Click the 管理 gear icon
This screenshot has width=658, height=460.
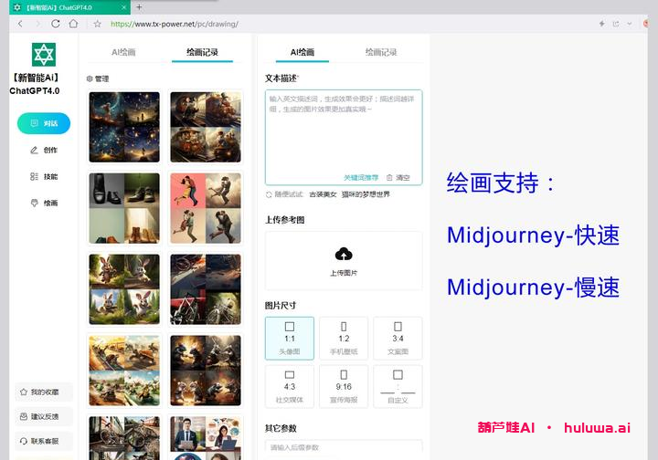[x=90, y=78]
